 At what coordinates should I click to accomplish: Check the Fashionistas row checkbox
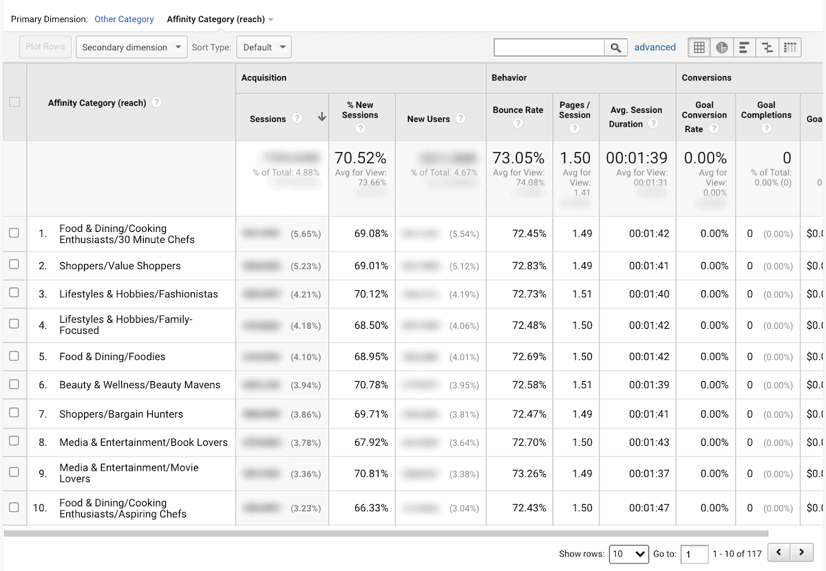14,293
